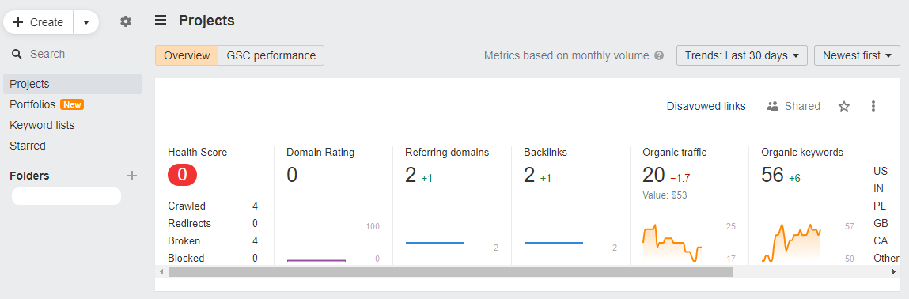Click the Blocked row
909x299 pixels.
pyautogui.click(x=213, y=258)
